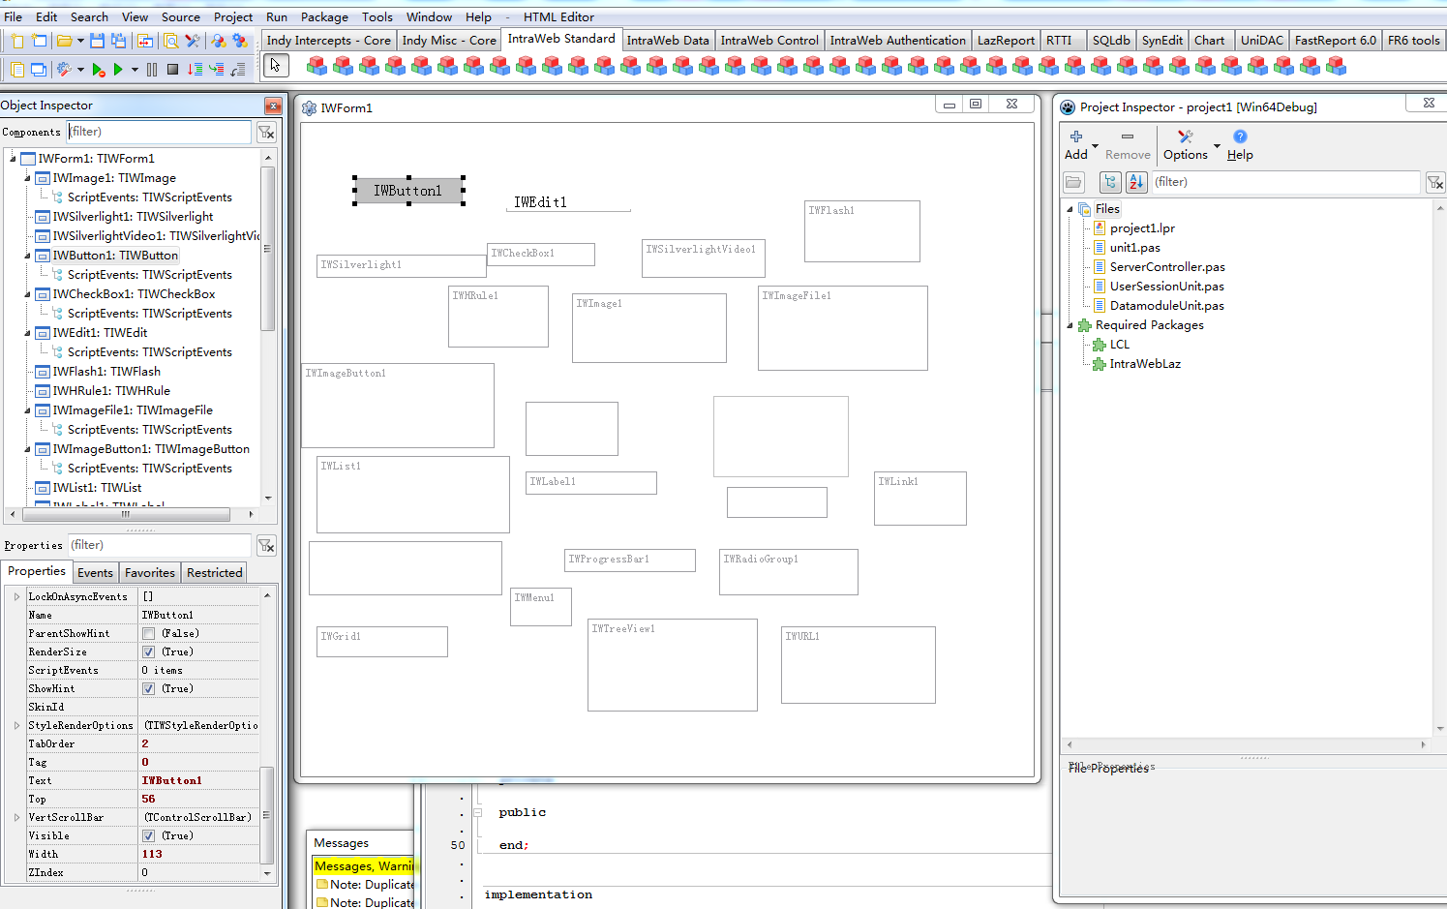1447x909 pixels.
Task: Toggle between form and unit view icon
Action: (144, 41)
